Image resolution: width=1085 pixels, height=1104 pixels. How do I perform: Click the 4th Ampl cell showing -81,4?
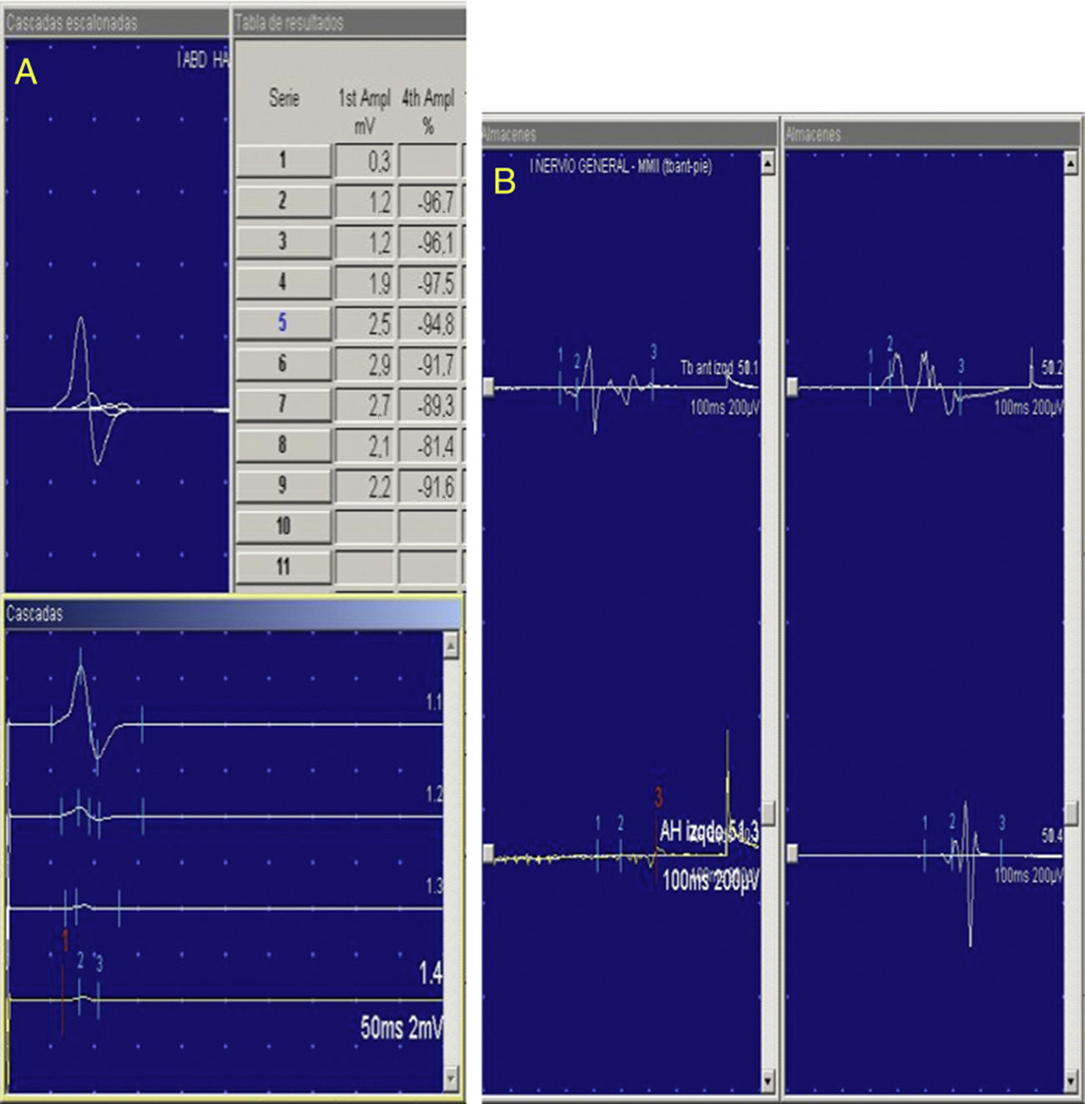click(428, 446)
